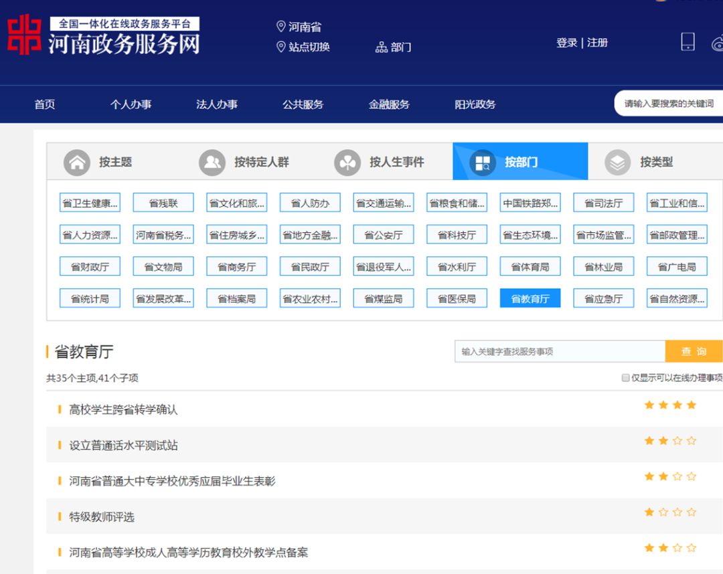The image size is (723, 574).
Task: Click the pin icon next to 站点切换
Action: 280,47
